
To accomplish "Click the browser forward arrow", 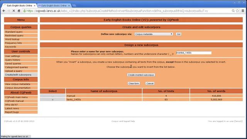I will [8, 11].
